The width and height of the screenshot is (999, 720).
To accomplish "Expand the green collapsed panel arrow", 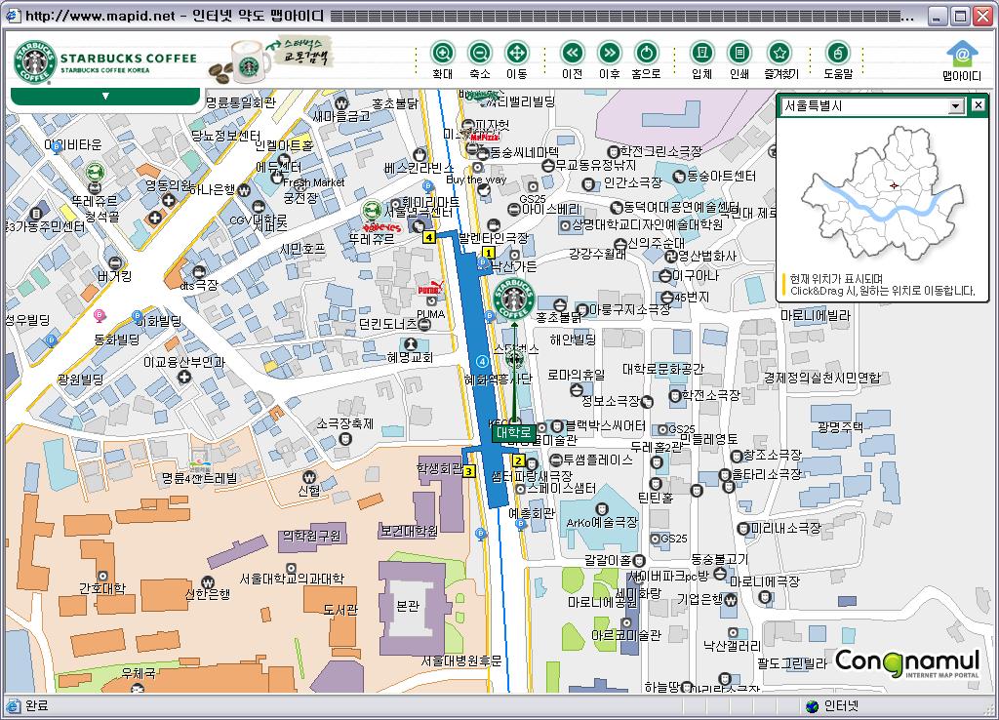I will (105, 97).
